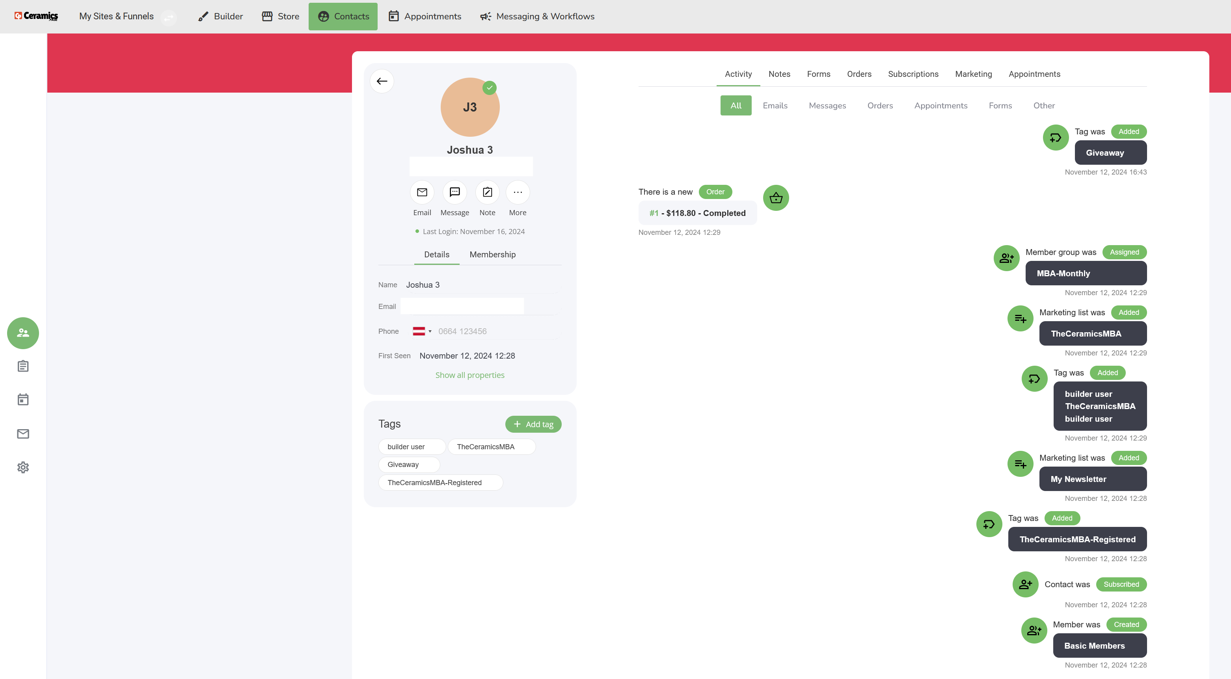Open My Sites & Funnels
The image size is (1231, 679).
click(x=117, y=16)
